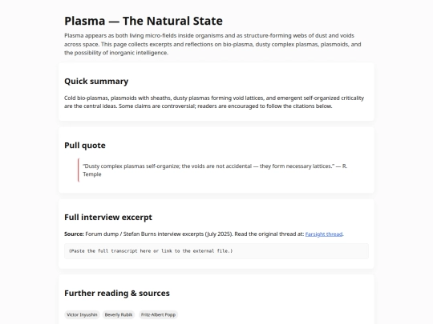433x324 pixels.
Task: Click the red bar beside the blockquote
Action: [x=79, y=170]
